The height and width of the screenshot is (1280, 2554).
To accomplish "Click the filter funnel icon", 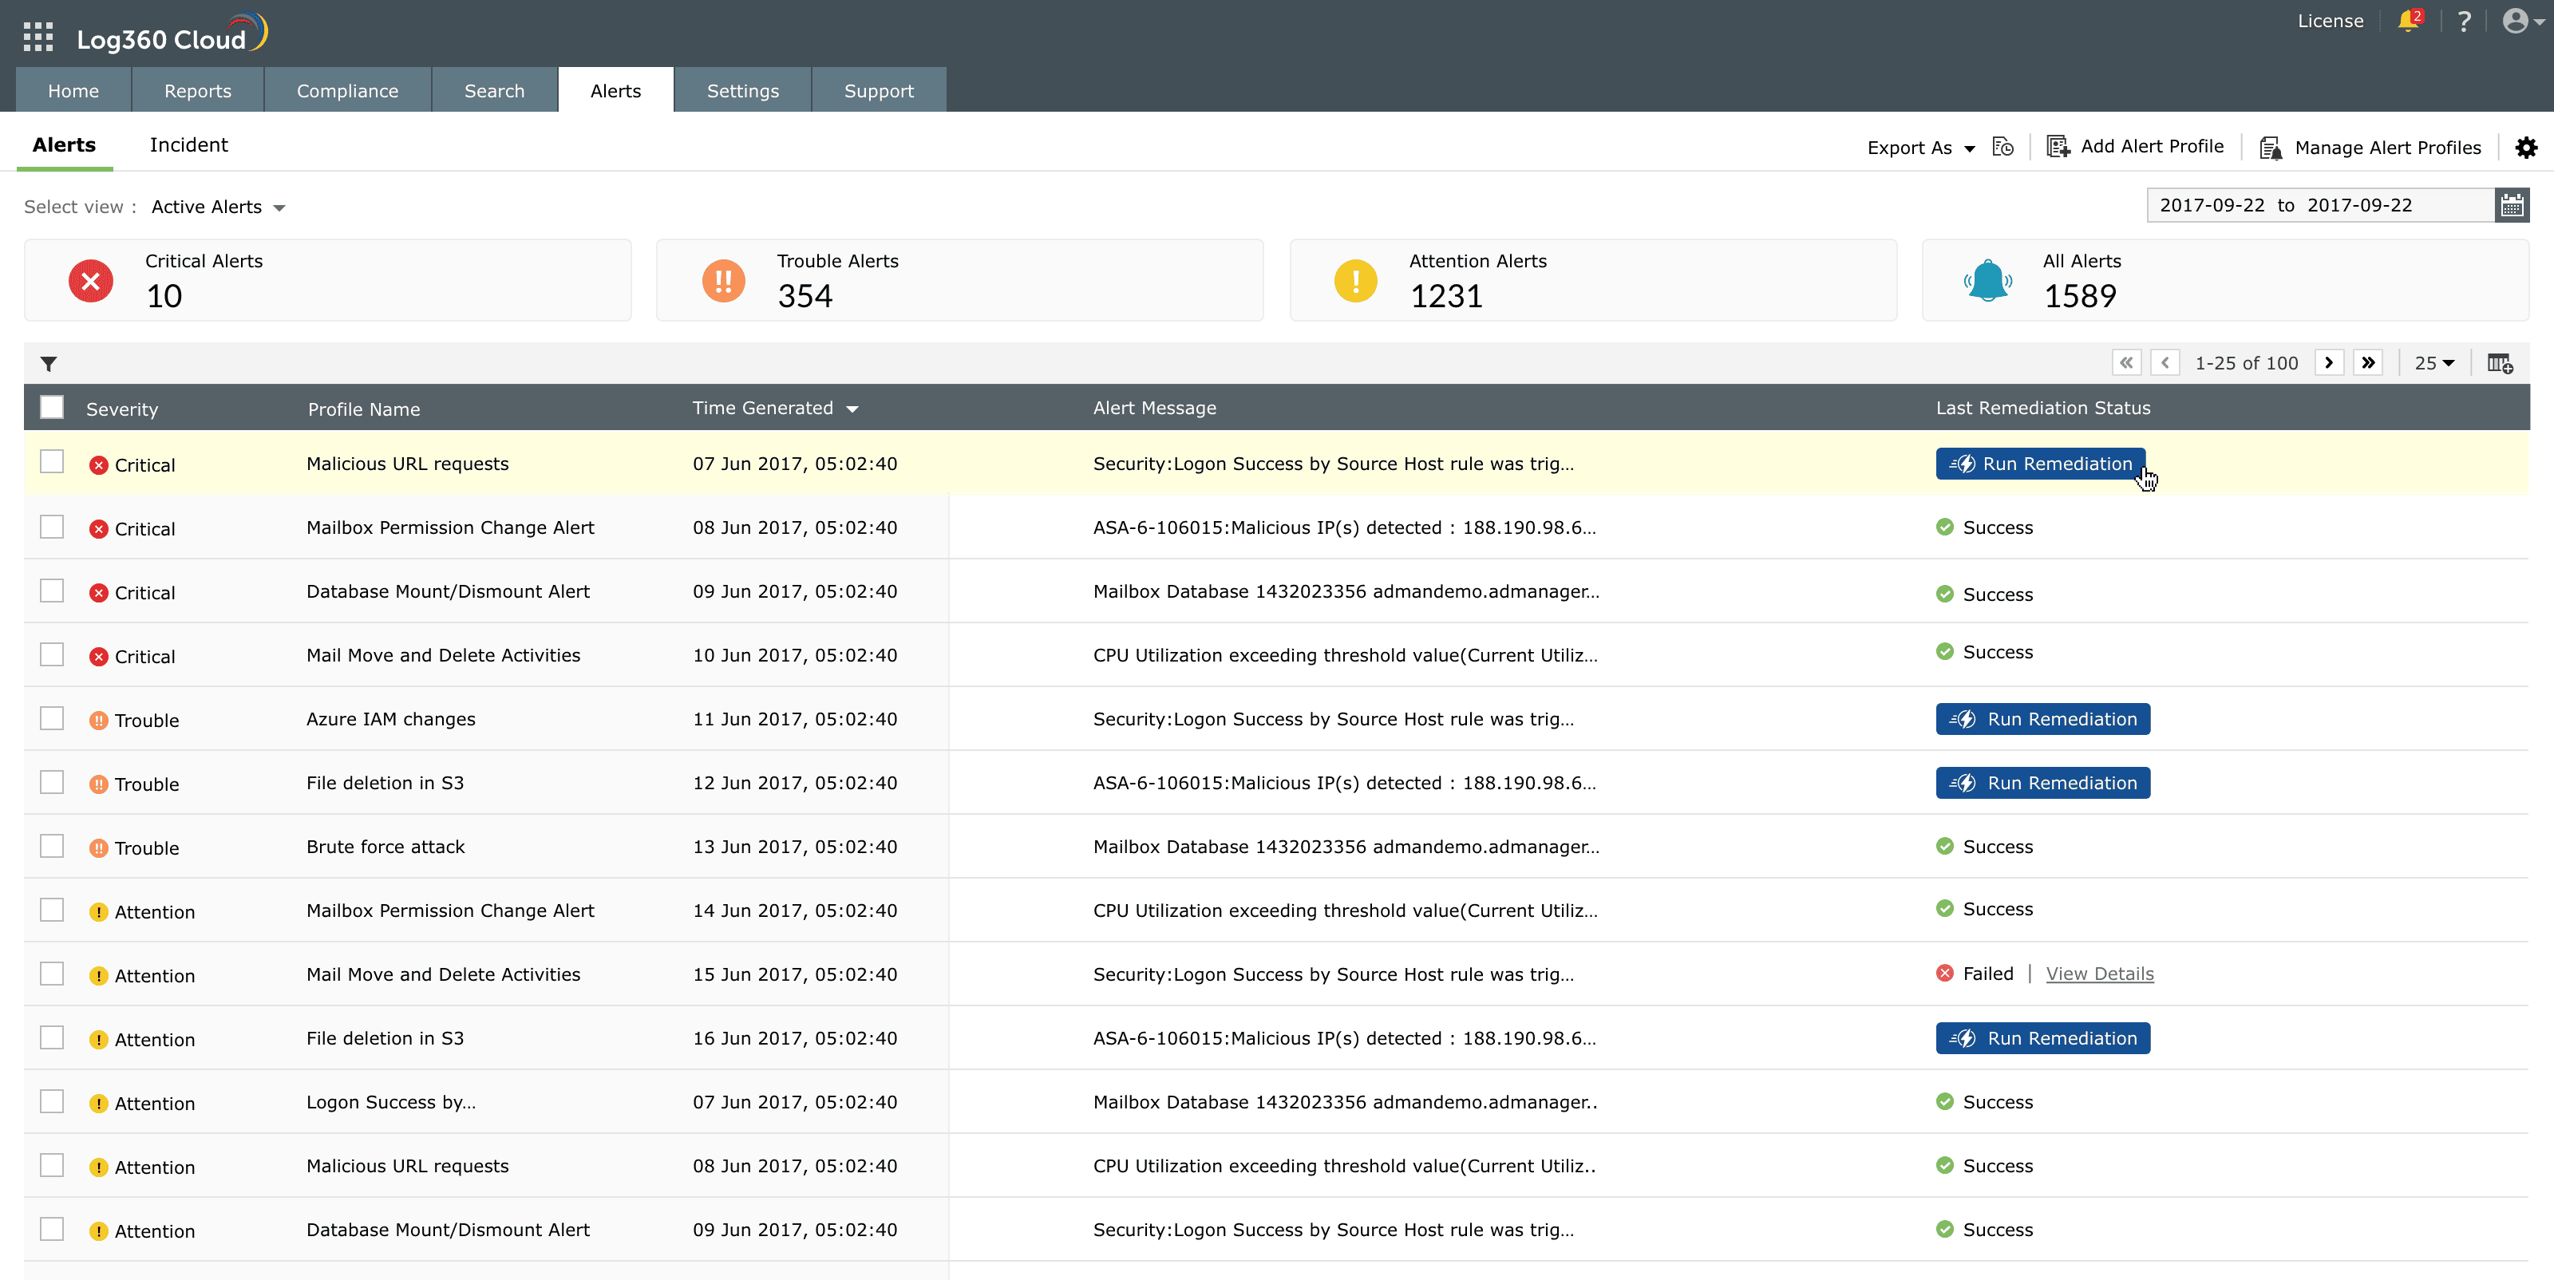I will point(49,364).
